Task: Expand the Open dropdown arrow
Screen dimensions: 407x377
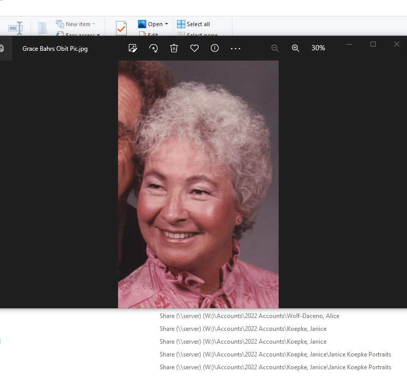Action: coord(166,24)
